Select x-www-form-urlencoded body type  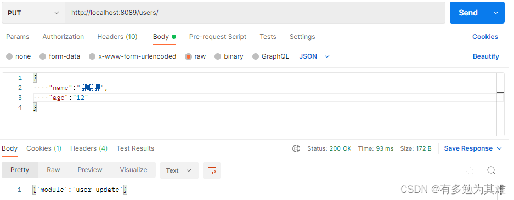(x=133, y=56)
